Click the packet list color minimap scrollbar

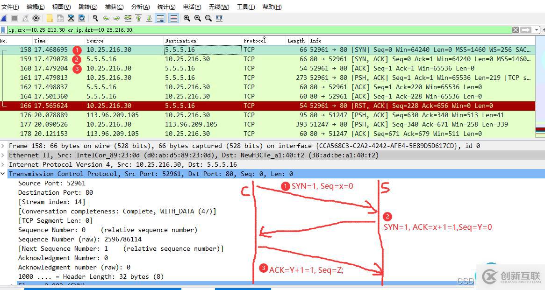(x=540, y=87)
